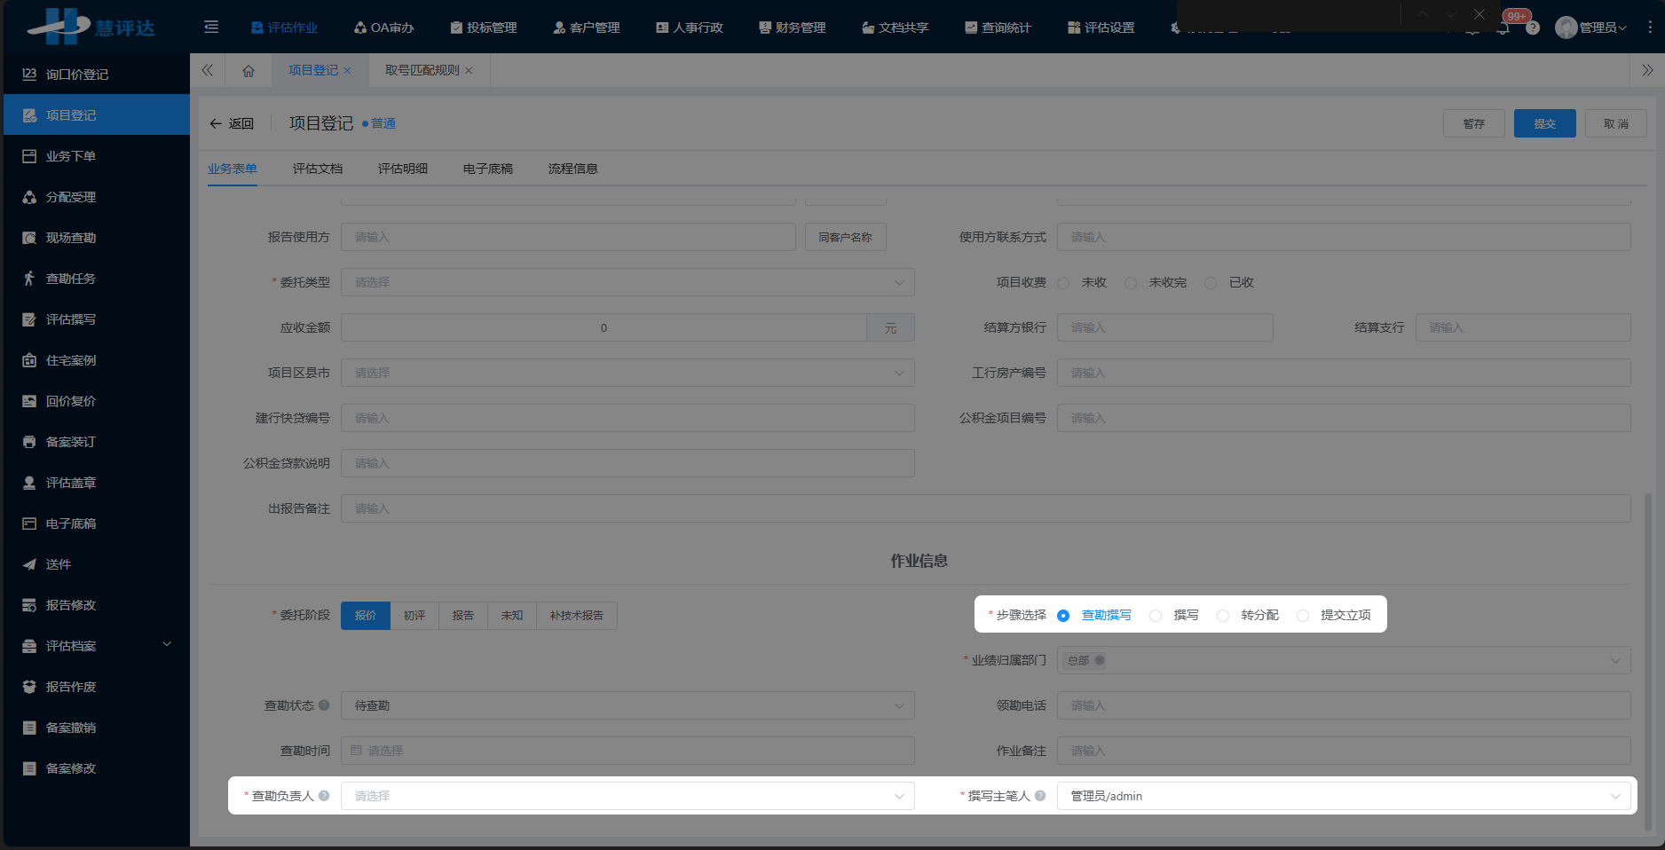Click the 查勘时间 date input field
The width and height of the screenshot is (1665, 850).
click(627, 750)
